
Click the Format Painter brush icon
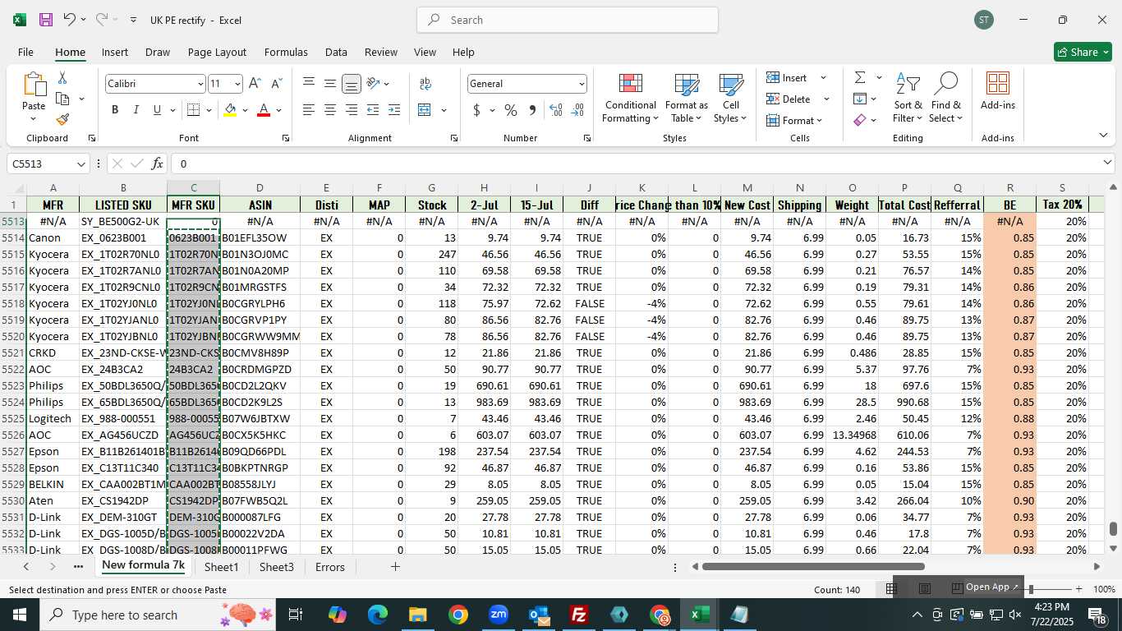click(62, 119)
